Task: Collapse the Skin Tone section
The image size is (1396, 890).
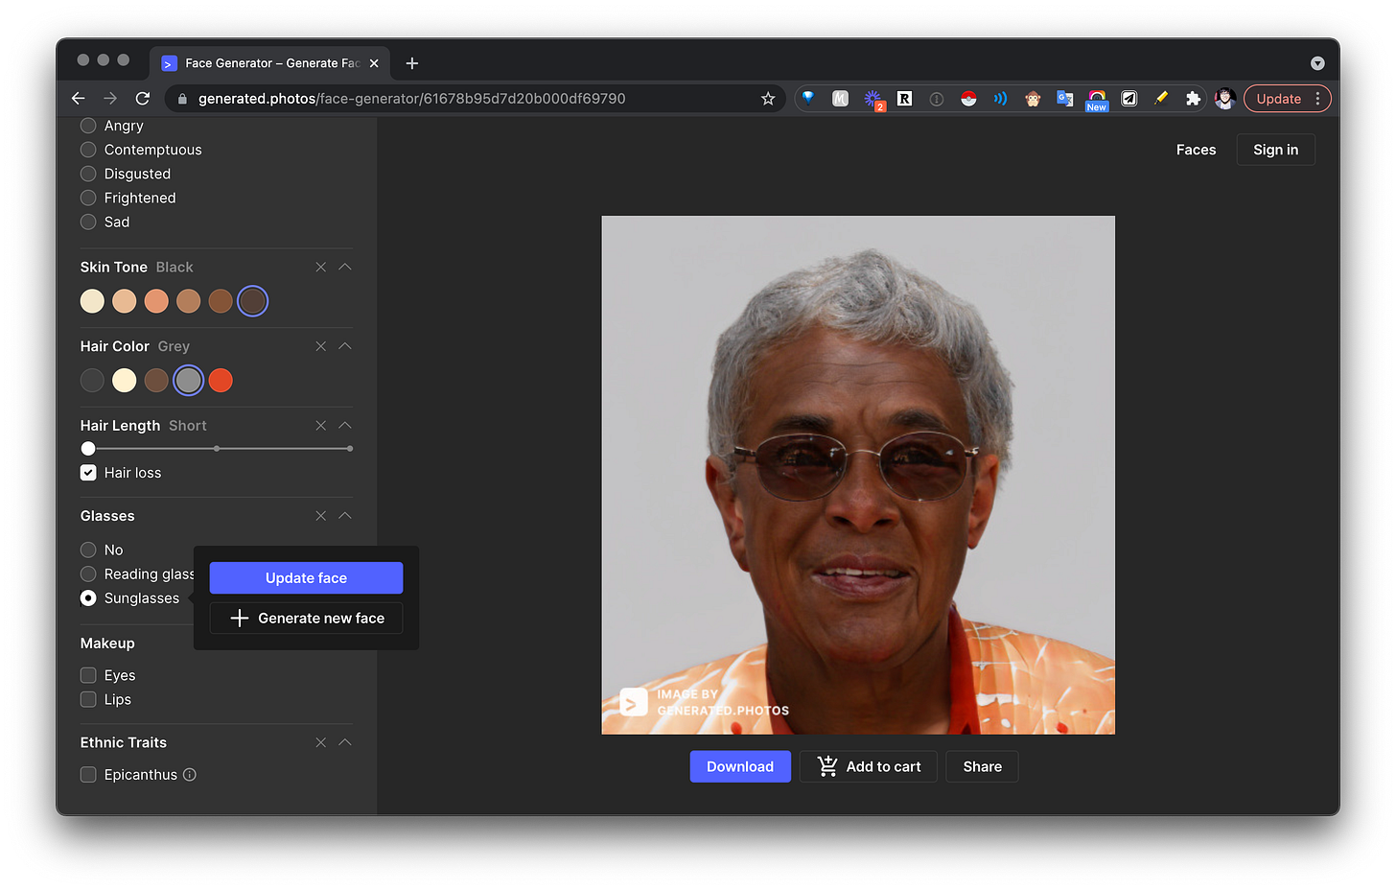Action: coord(345,268)
